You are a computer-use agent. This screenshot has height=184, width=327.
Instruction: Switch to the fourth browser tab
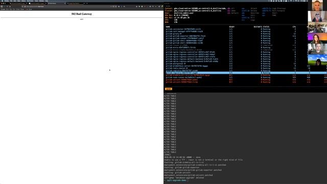click(x=76, y=4)
